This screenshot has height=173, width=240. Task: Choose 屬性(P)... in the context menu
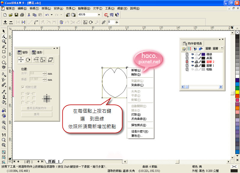point(137,136)
